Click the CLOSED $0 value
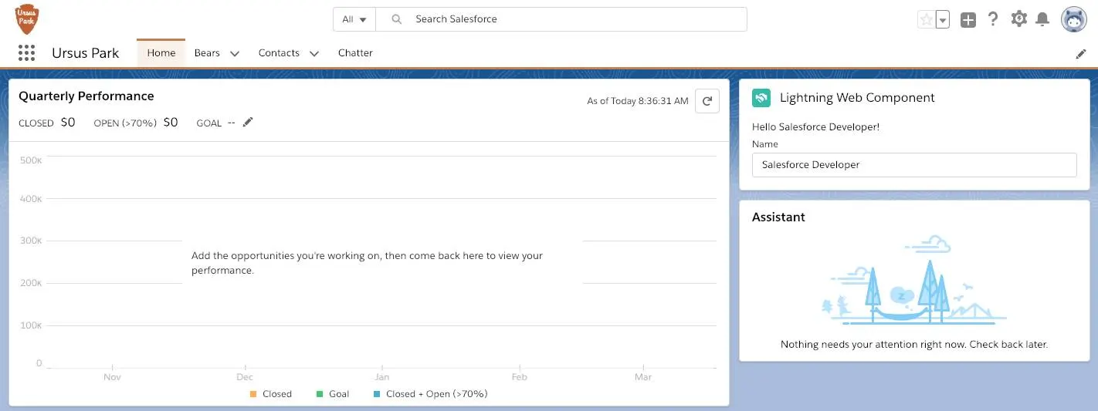Image resolution: width=1098 pixels, height=411 pixels. [68, 122]
